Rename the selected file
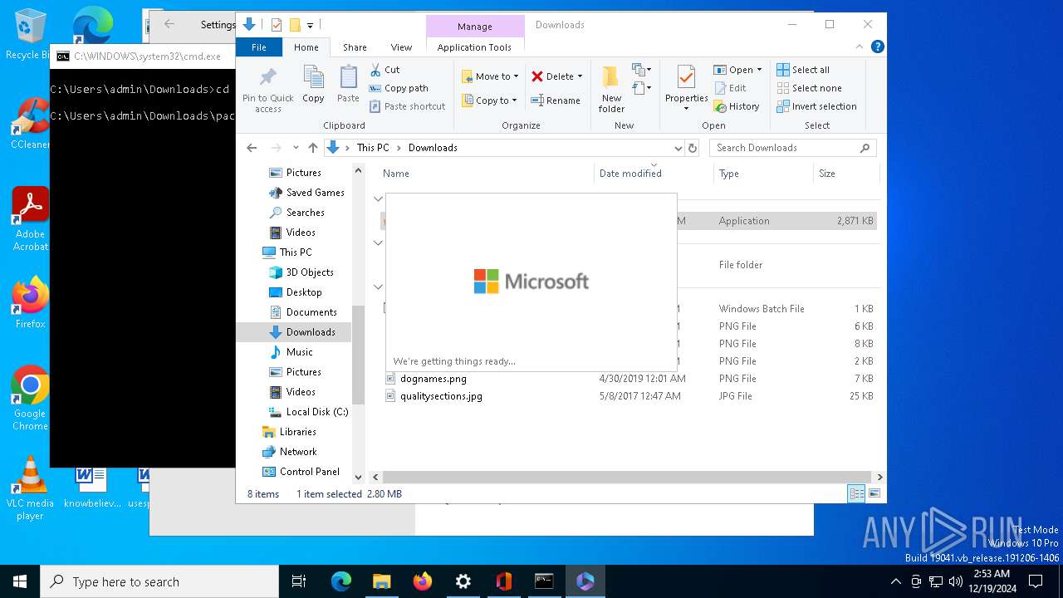This screenshot has height=598, width=1063. [x=556, y=100]
